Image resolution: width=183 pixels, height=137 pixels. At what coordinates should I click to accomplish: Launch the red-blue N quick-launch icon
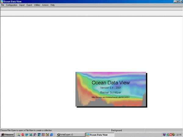[43, 135]
